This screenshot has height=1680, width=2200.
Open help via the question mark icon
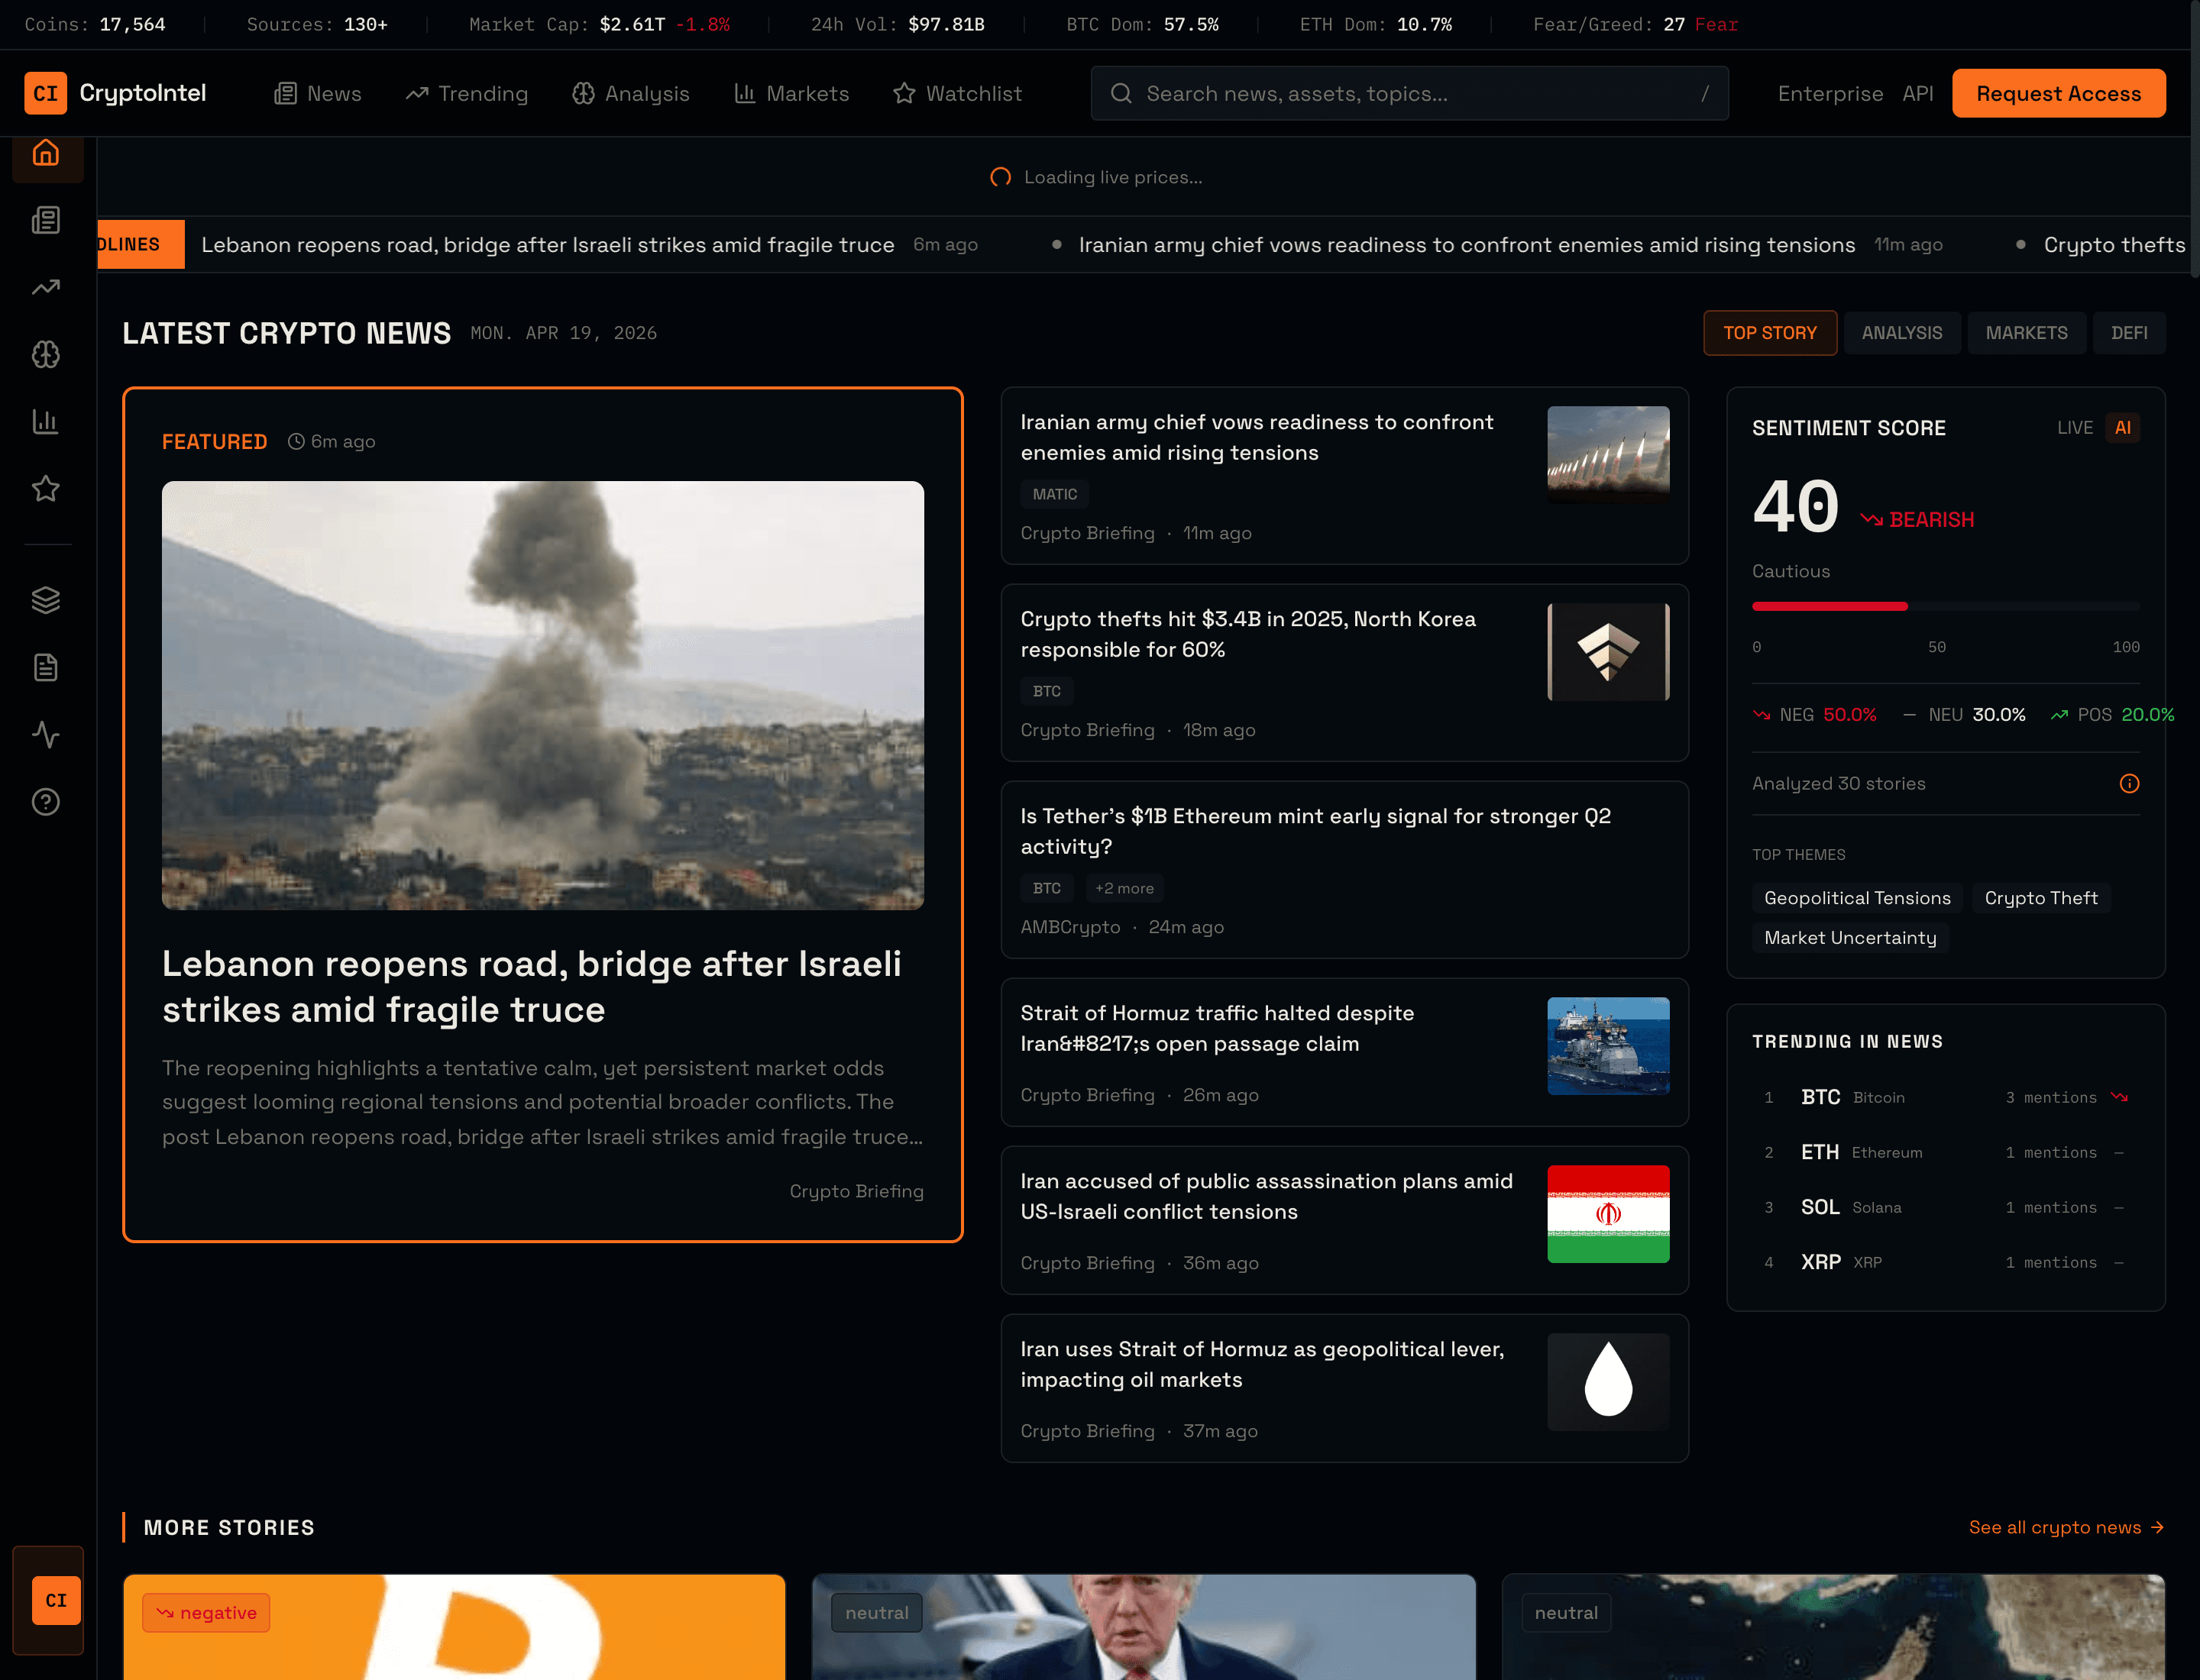(x=46, y=801)
